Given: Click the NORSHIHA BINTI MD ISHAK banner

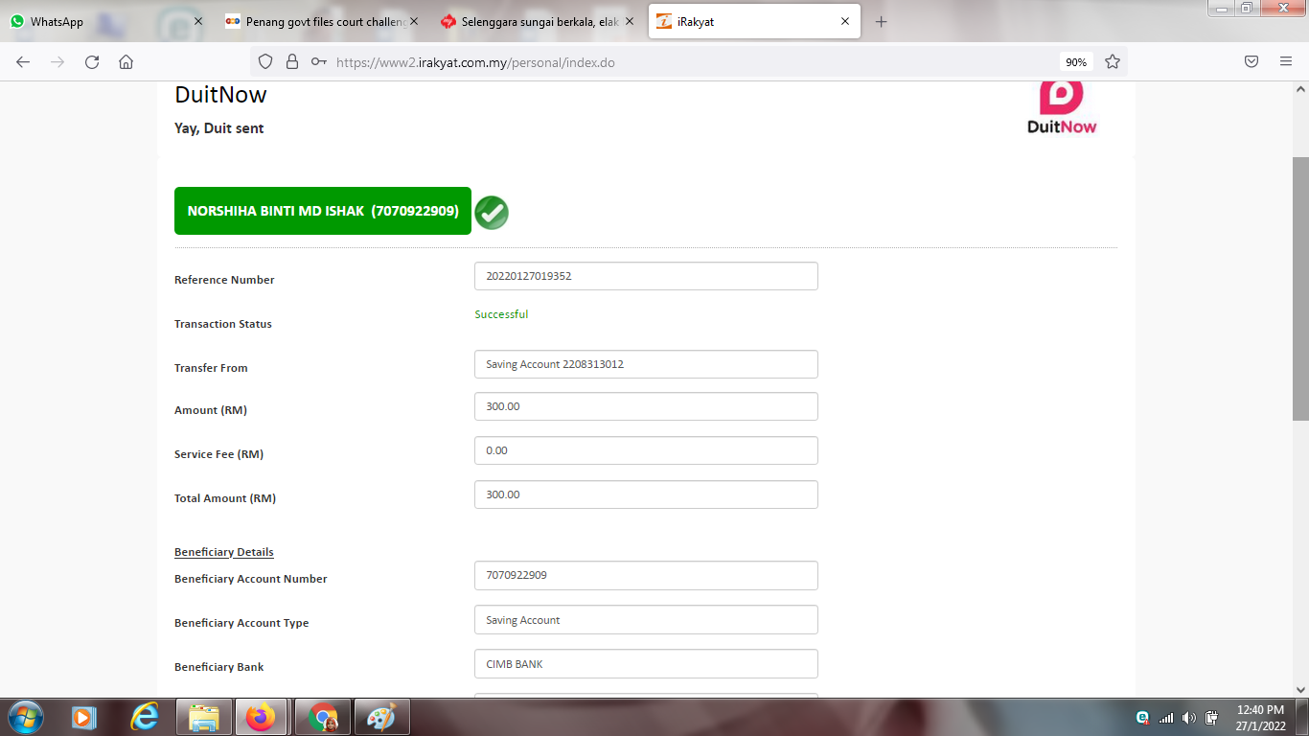Looking at the screenshot, I should click(323, 211).
